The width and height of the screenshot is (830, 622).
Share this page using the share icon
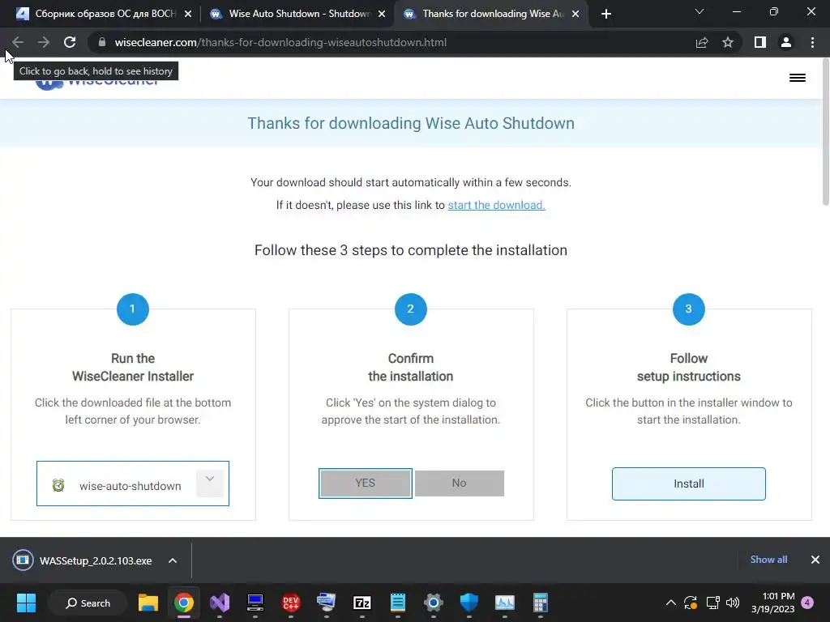[702, 42]
